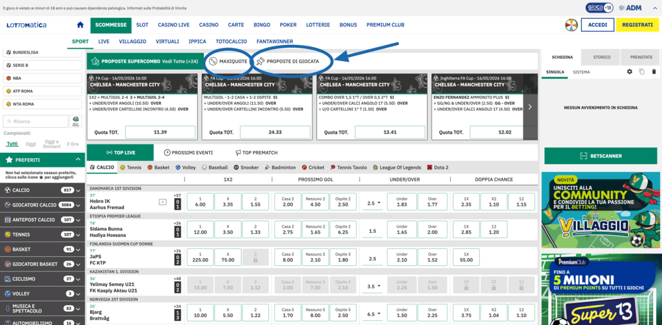Screen dimensions: 662x325
Task: Open the Premium Club 5 Milioni banner
Action: [x=600, y=289]
